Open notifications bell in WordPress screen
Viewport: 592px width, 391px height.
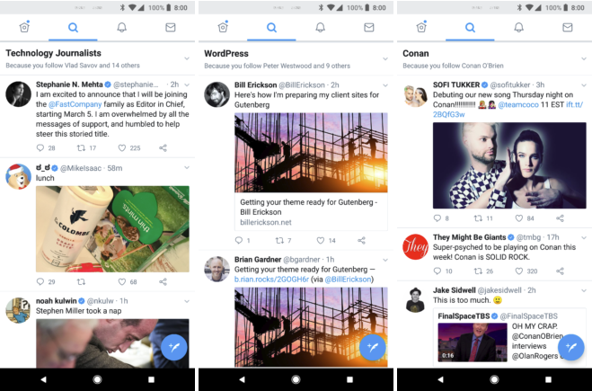pyautogui.click(x=320, y=27)
